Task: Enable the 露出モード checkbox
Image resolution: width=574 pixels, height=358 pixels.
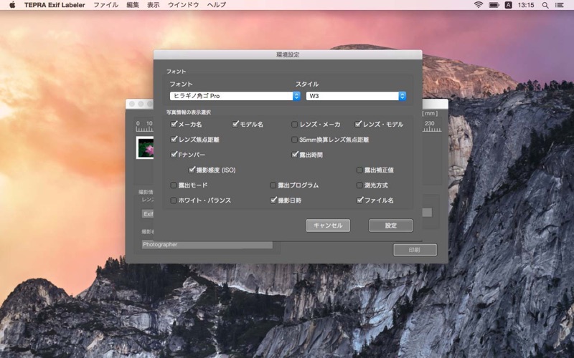Action: pyautogui.click(x=174, y=185)
